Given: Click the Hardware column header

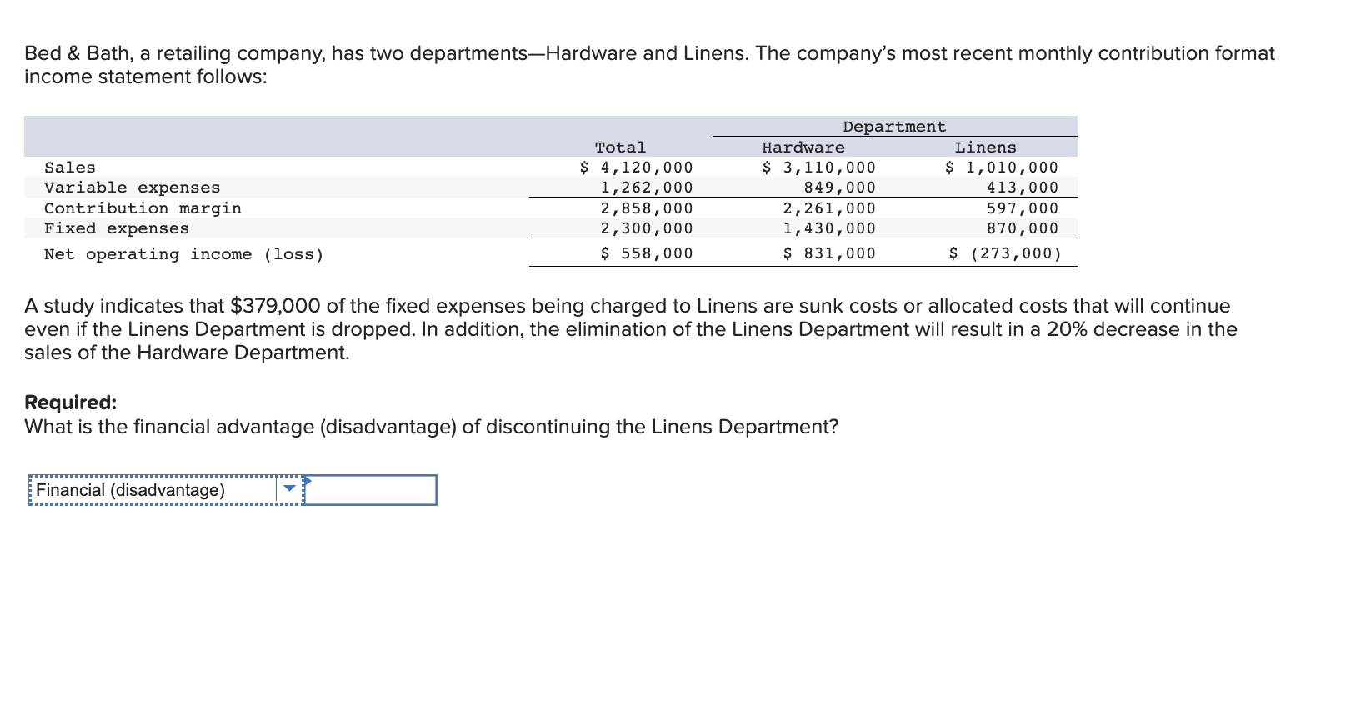Looking at the screenshot, I should (x=803, y=147).
